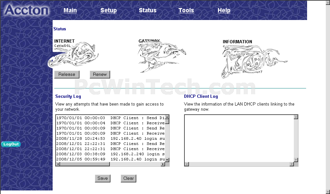The height and width of the screenshot is (194, 330).
Task: Click inside the DHCP Client Log box
Action: tap(239, 138)
